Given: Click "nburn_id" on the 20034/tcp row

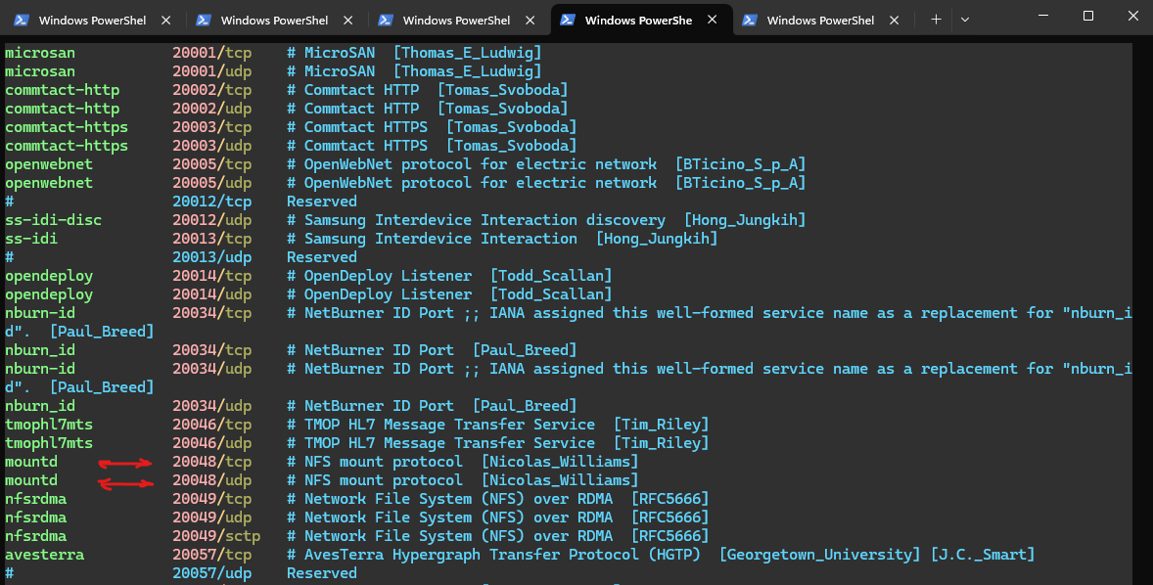Looking at the screenshot, I should tap(40, 350).
